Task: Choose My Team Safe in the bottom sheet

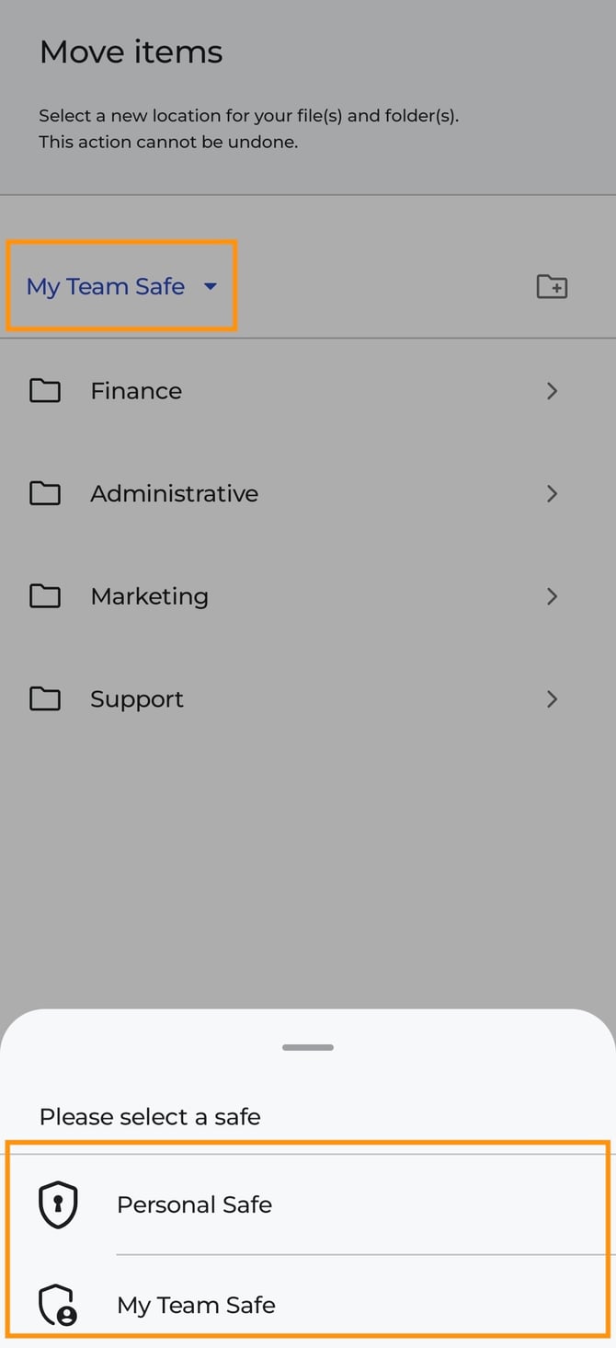Action: click(196, 1304)
